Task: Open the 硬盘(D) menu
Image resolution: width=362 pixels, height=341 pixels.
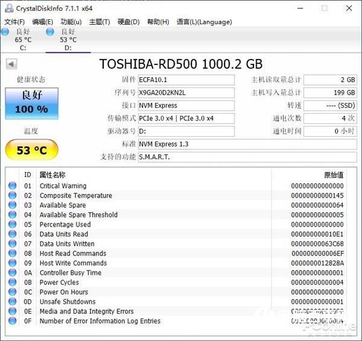Action: [x=129, y=22]
